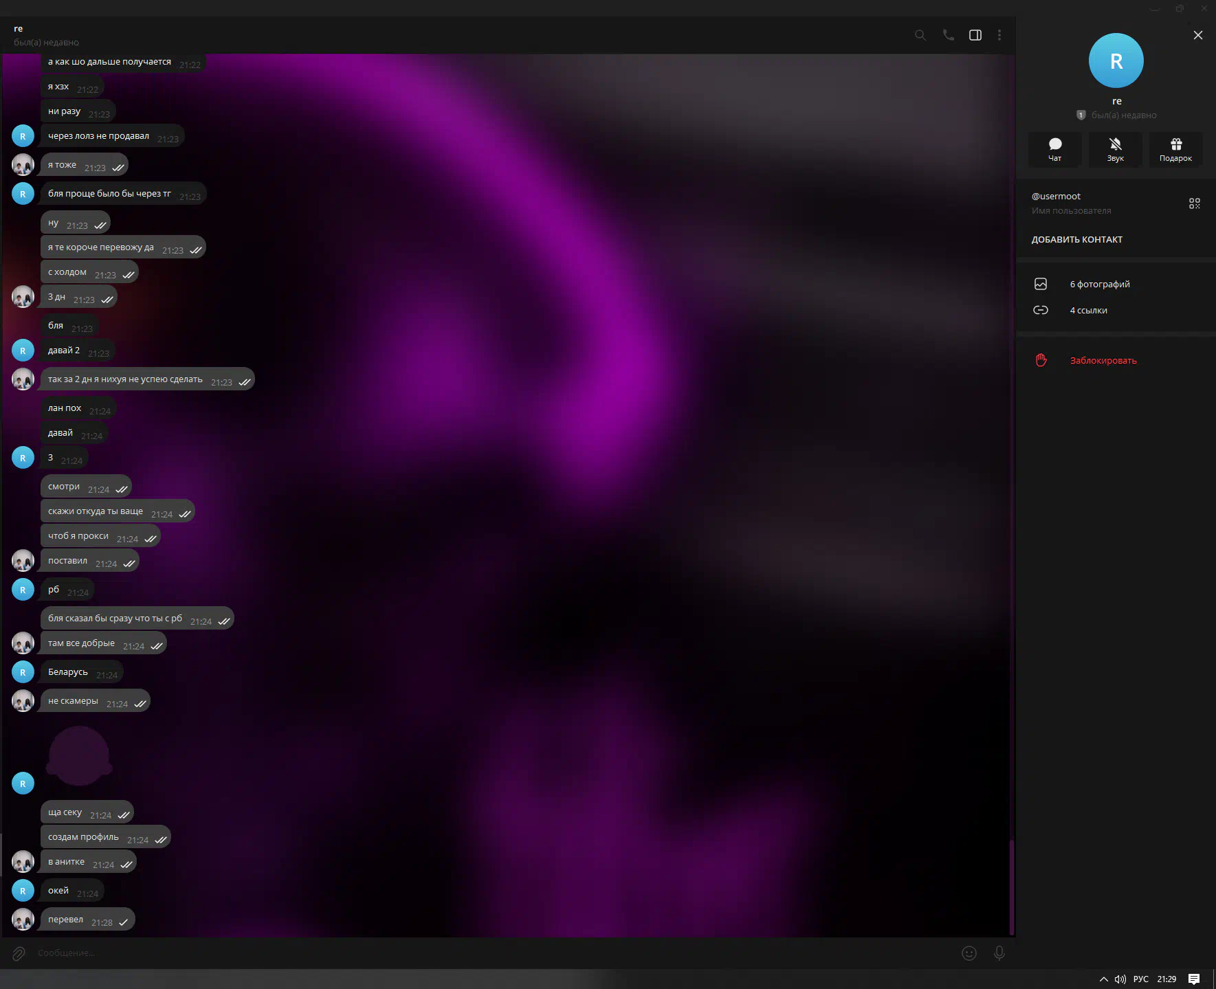1216x989 pixels.
Task: Open the 4 ссылки shared links
Action: pos(1088,311)
